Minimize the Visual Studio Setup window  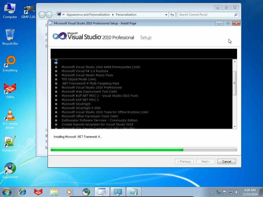click(x=219, y=23)
